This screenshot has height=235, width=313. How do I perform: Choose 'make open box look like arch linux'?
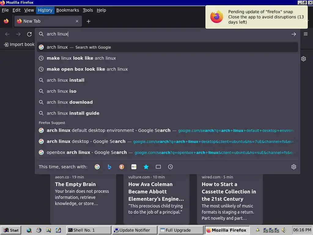[x=168, y=69]
